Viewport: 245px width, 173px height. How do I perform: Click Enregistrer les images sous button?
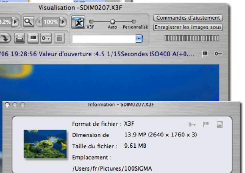(x=188, y=27)
